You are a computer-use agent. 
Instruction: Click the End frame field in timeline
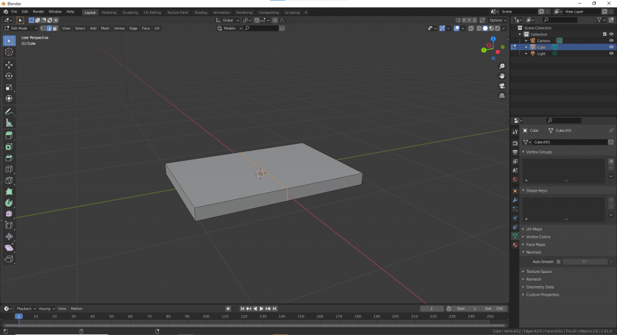pos(493,308)
